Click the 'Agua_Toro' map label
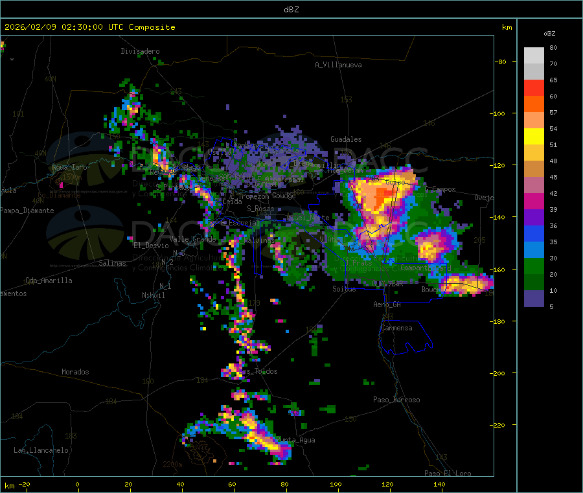 (x=69, y=167)
